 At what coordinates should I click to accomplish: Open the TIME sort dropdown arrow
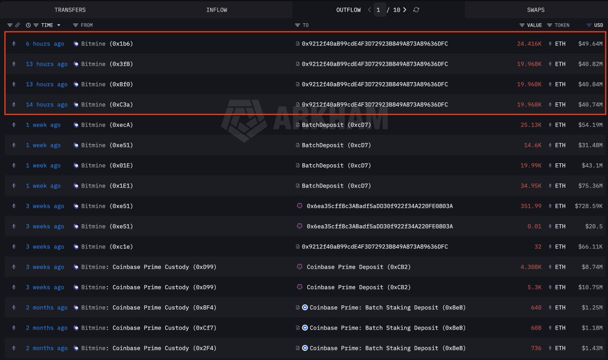coord(59,25)
